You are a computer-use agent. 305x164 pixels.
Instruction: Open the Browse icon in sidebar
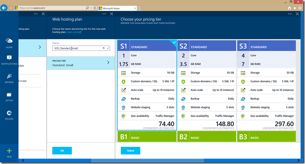tap(9, 78)
